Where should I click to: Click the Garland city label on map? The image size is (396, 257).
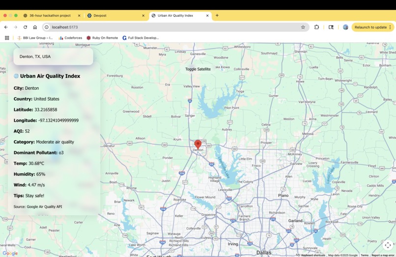pyautogui.click(x=295, y=221)
